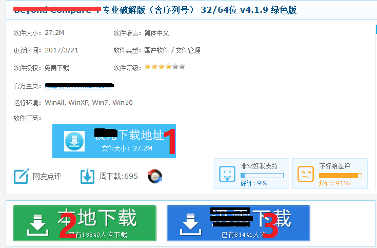Image resolution: width=377 pixels, height=248 pixels.
Task: Click the 坏评 91% orange bar
Action: coord(341,176)
